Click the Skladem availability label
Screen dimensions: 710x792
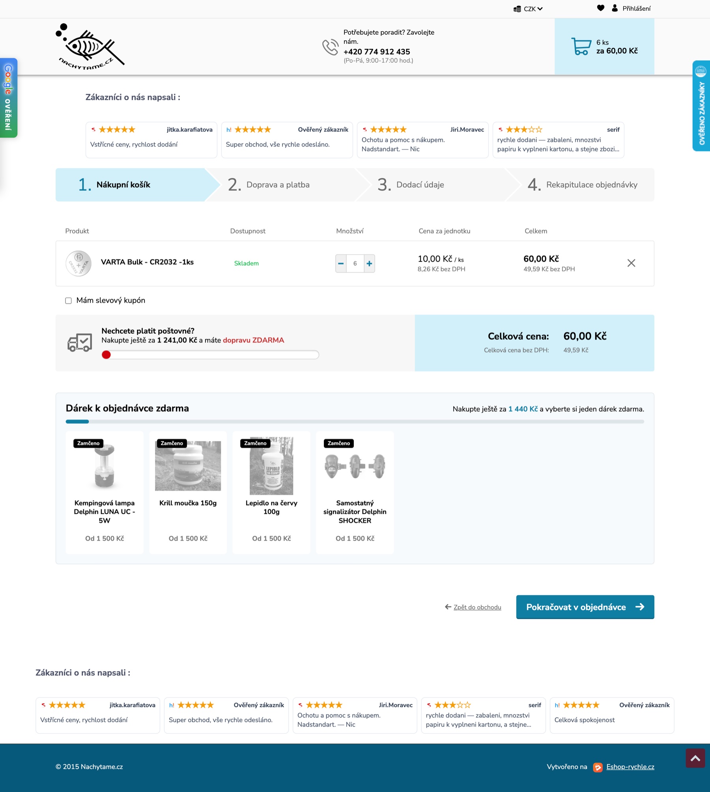click(x=247, y=263)
